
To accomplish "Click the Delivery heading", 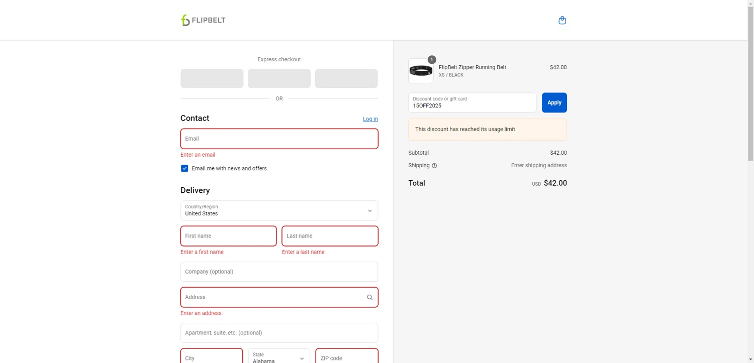I will click(195, 190).
